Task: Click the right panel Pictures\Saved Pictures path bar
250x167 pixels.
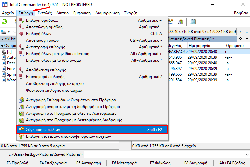Action: (202, 39)
